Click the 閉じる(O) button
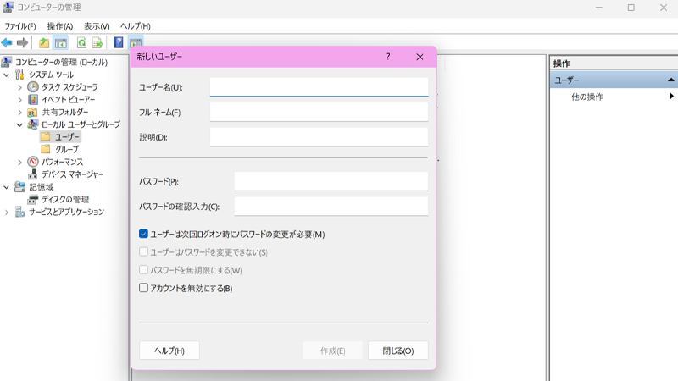Screen dimensions: 678x381 397,351
